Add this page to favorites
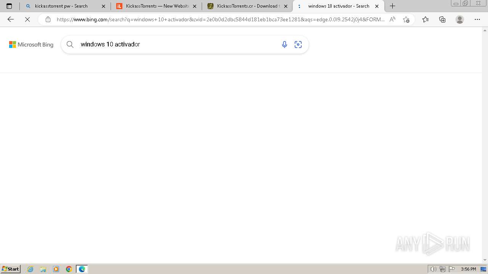Screen dimensions: 488x274 406,19
